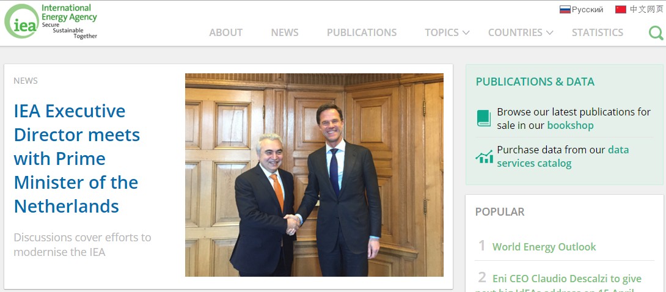The width and height of the screenshot is (666, 292).
Task: Open the IEA Executive Director headline
Action: point(77,159)
